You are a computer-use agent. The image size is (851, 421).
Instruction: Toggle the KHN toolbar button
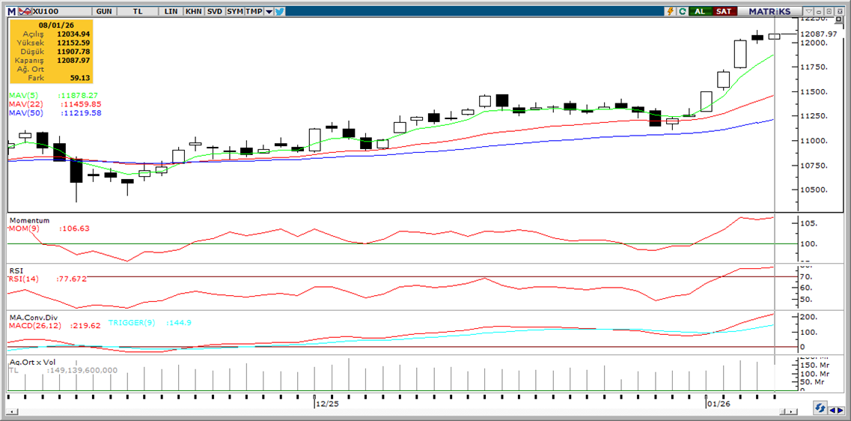[x=193, y=12]
